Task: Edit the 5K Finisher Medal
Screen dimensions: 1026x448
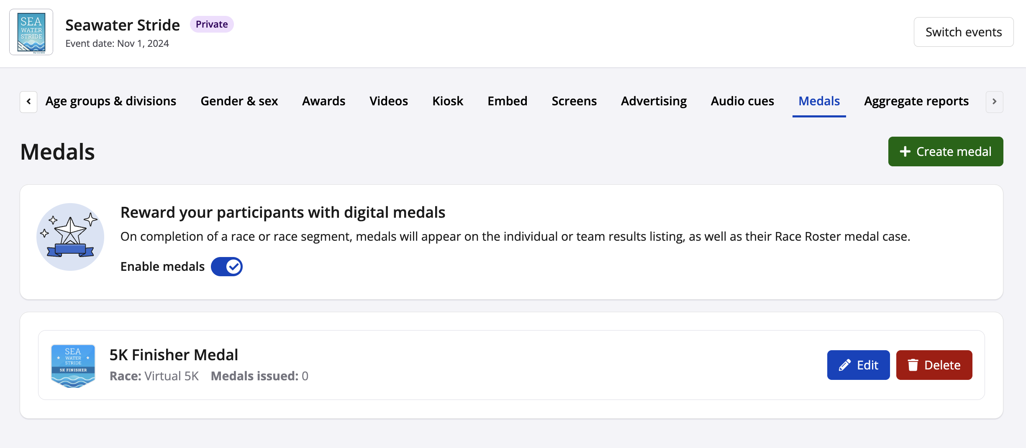Action: pyautogui.click(x=858, y=365)
